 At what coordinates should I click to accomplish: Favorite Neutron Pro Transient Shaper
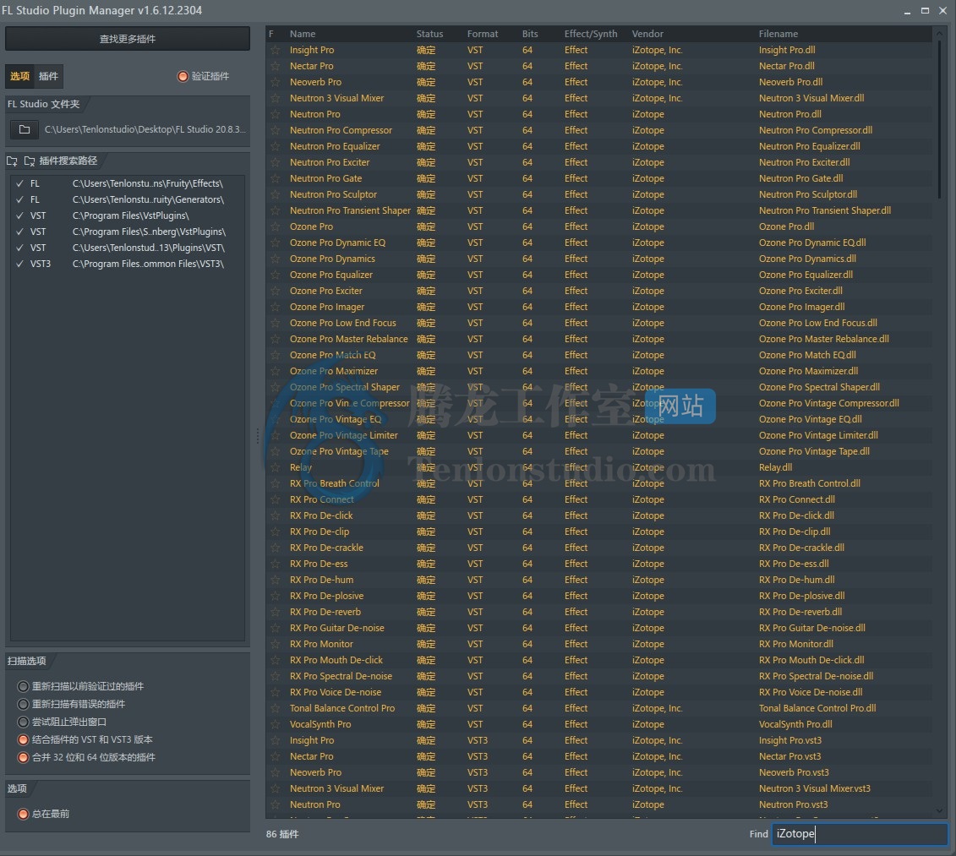(276, 210)
